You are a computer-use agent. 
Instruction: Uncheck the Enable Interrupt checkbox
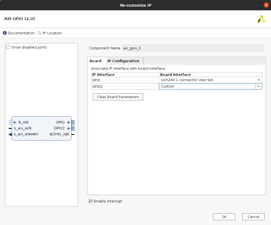coord(91,201)
